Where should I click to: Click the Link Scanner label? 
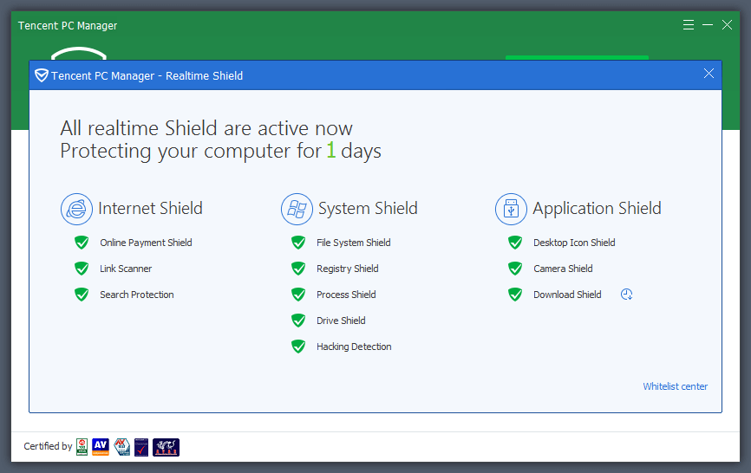click(126, 269)
